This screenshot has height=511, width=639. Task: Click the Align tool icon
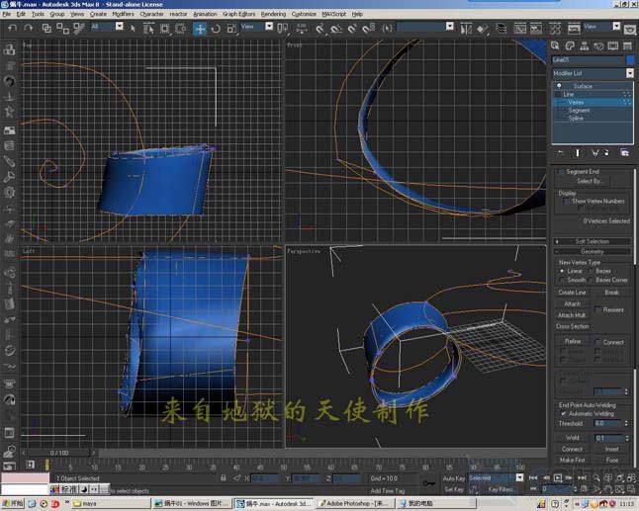point(483,29)
